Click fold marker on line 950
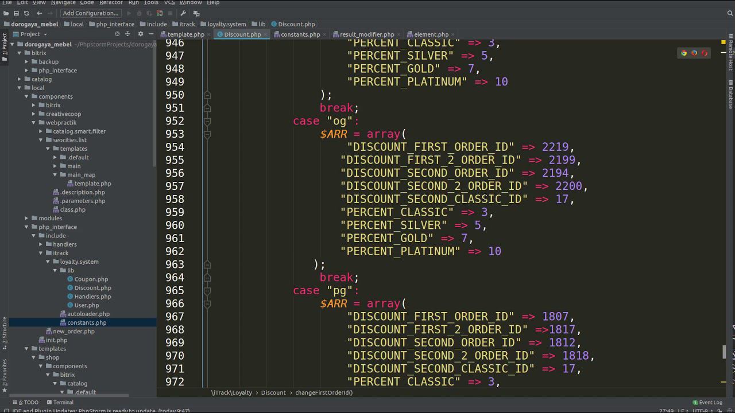 207,95
